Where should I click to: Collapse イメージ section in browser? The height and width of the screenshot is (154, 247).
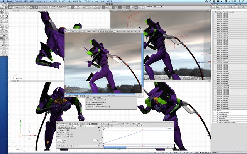tap(213, 110)
